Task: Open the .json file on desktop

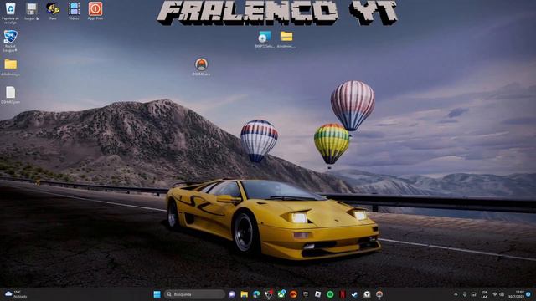Action: [10, 94]
